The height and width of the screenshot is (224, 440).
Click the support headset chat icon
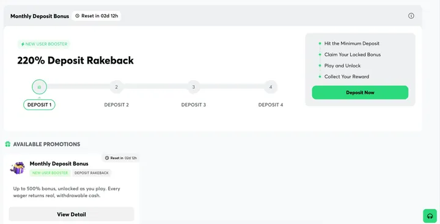point(430,216)
